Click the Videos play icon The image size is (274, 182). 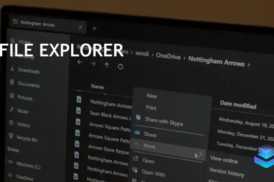point(11,122)
